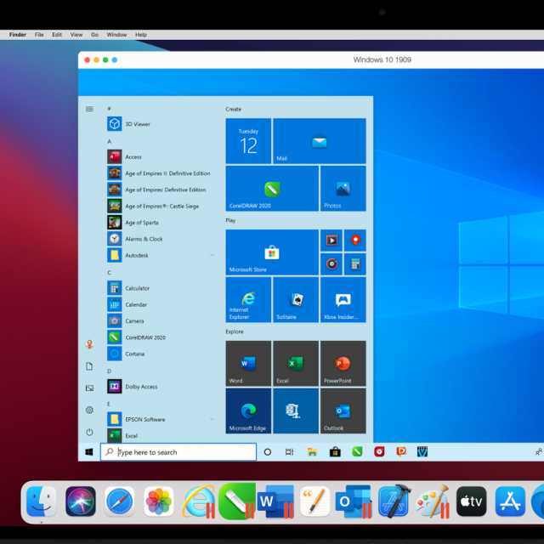Open Finder from the macOS Dock
Image resolution: width=544 pixels, height=544 pixels.
point(42,501)
